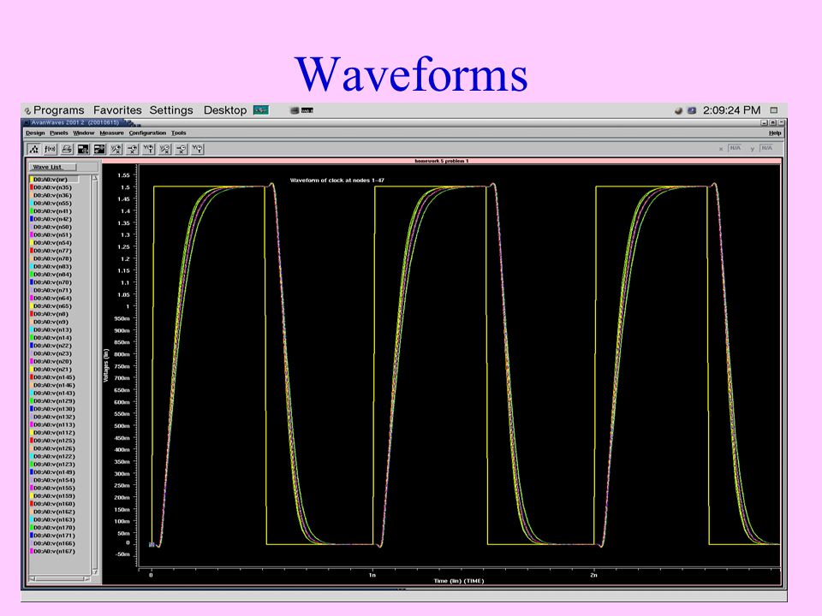Viewport: 822px width, 616px height.
Task: Click the printer icon in the toolbar
Action: 67,149
